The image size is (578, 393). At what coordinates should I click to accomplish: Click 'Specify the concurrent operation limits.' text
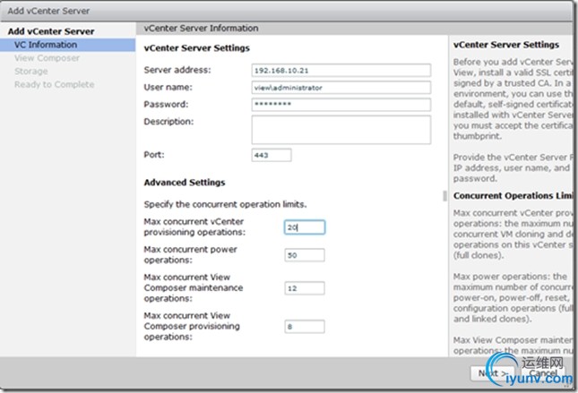tap(225, 204)
